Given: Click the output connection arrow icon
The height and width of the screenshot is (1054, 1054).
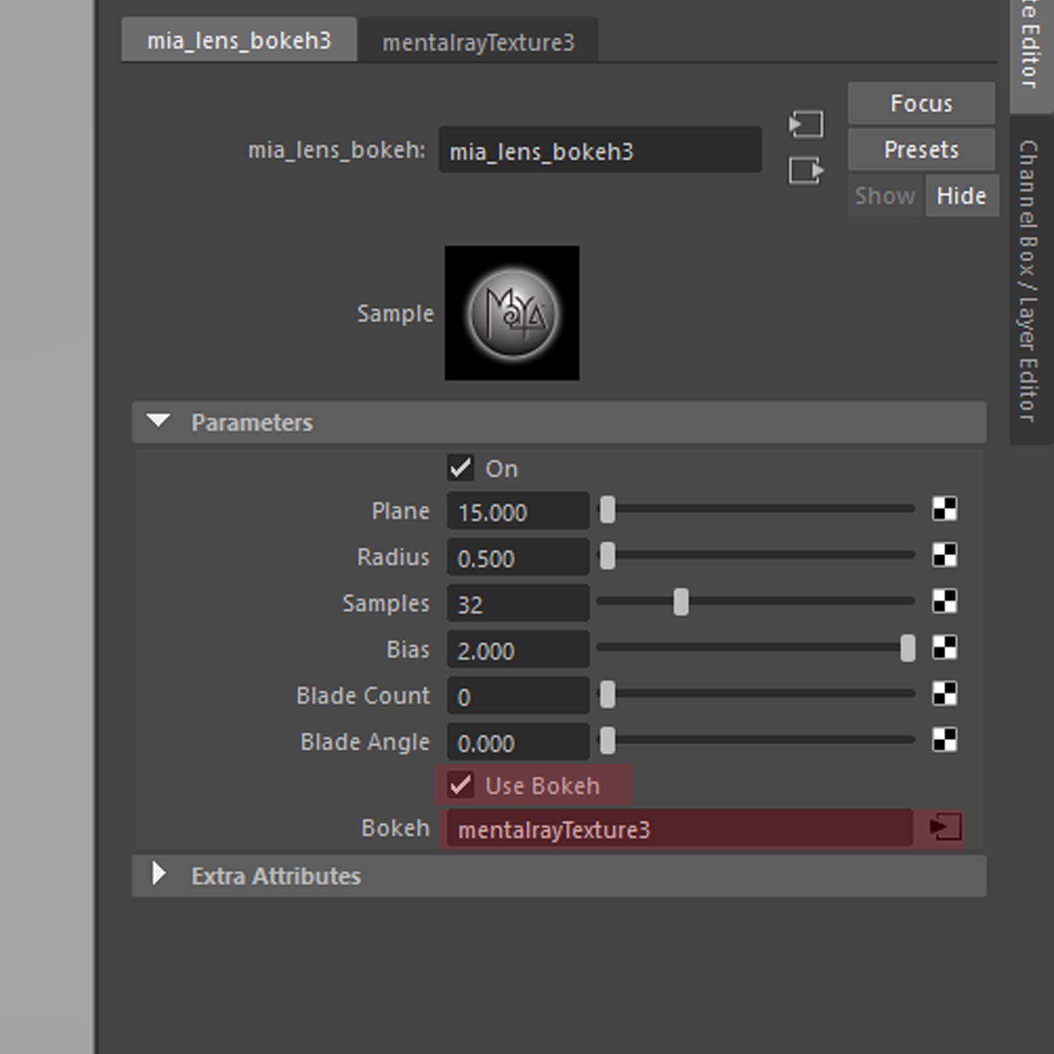Looking at the screenshot, I should point(806,171).
